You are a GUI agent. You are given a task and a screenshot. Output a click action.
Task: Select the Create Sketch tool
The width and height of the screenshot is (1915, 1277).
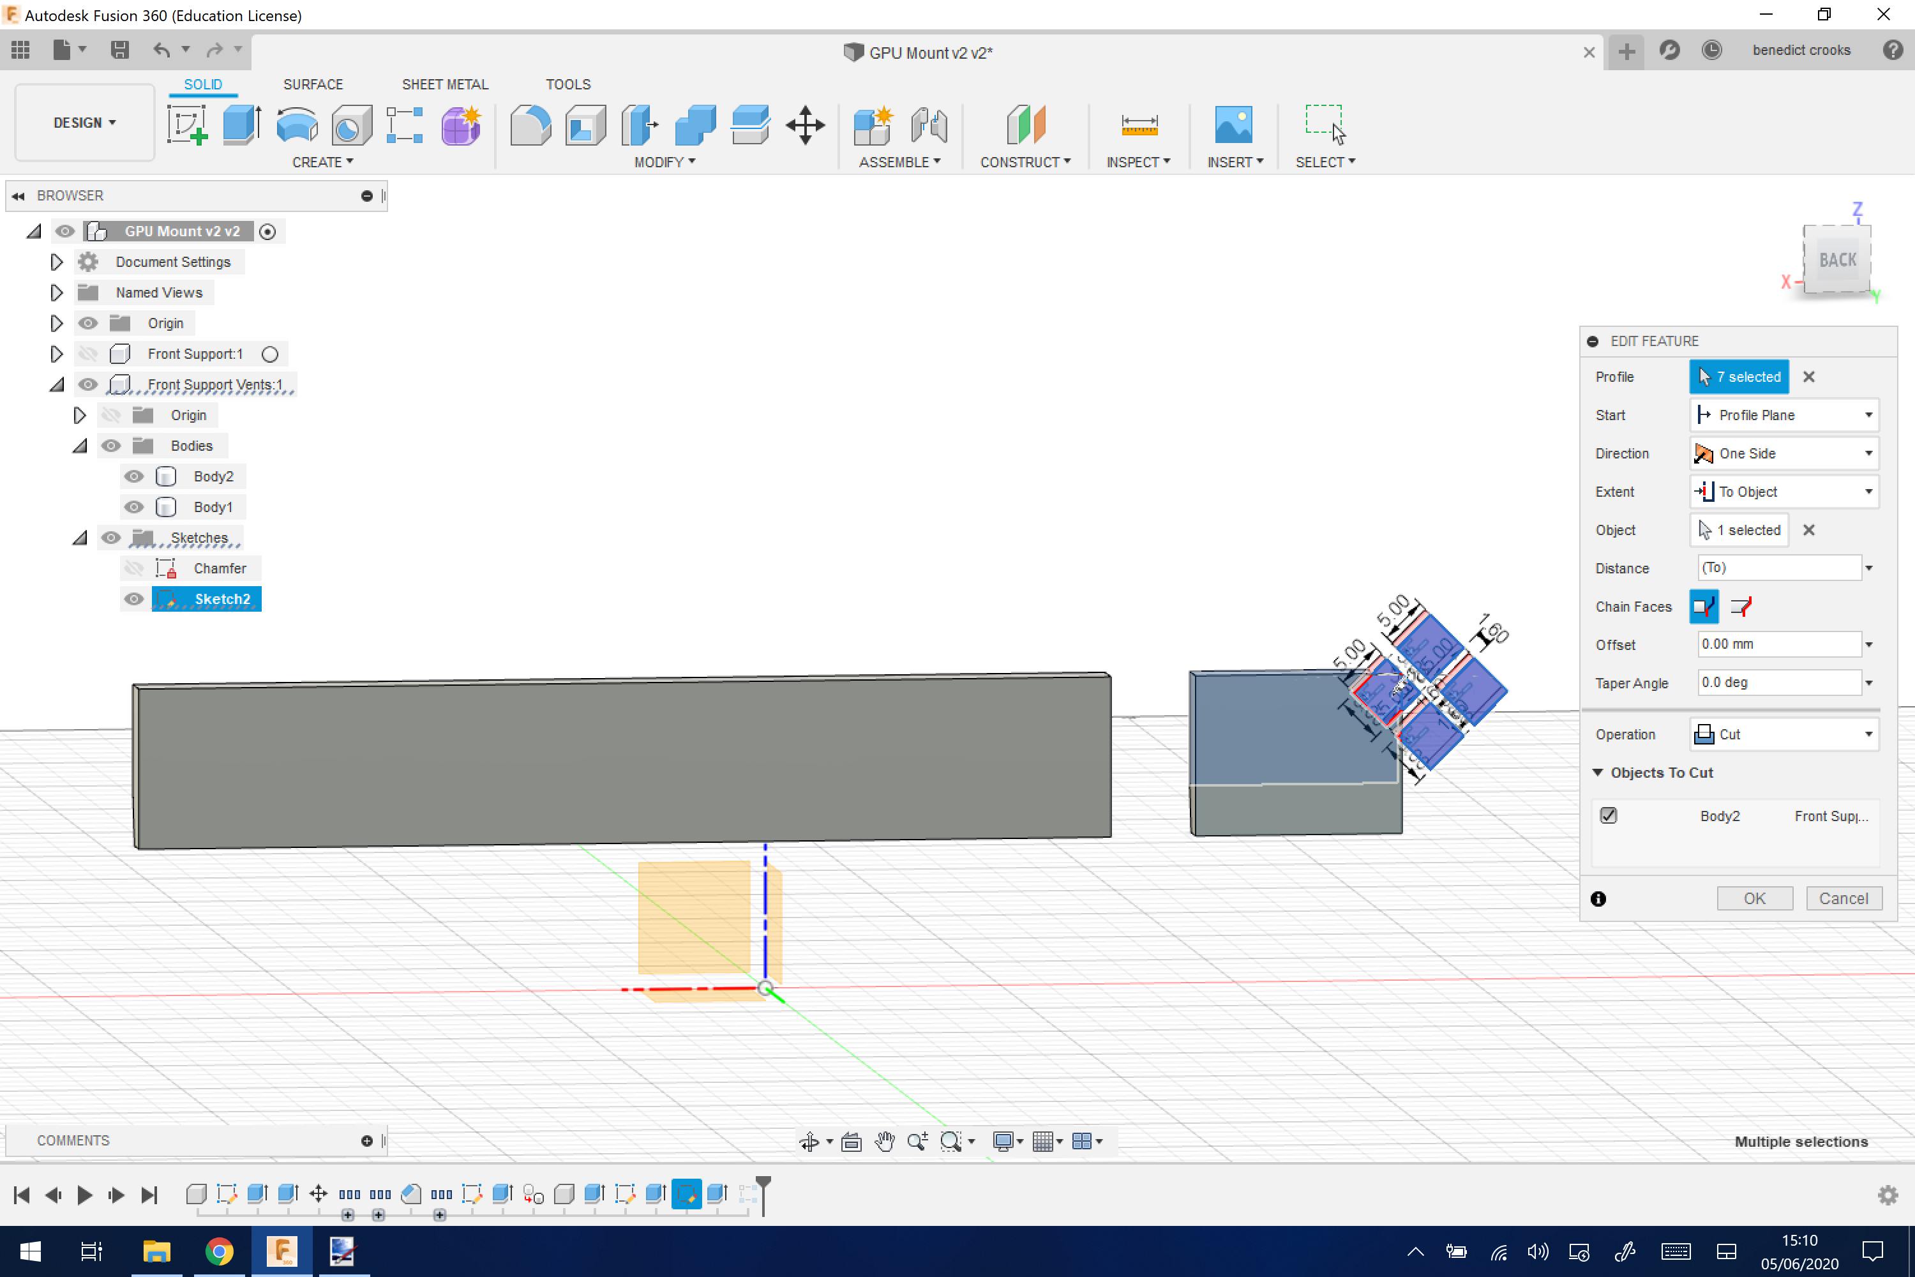point(187,125)
